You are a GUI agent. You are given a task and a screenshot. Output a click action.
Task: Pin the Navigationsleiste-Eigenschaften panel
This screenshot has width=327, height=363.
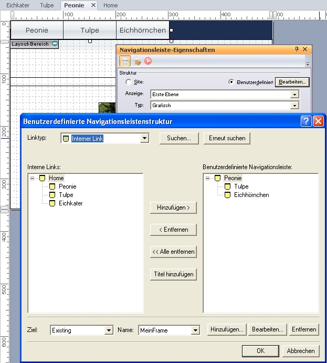pyautogui.click(x=297, y=49)
